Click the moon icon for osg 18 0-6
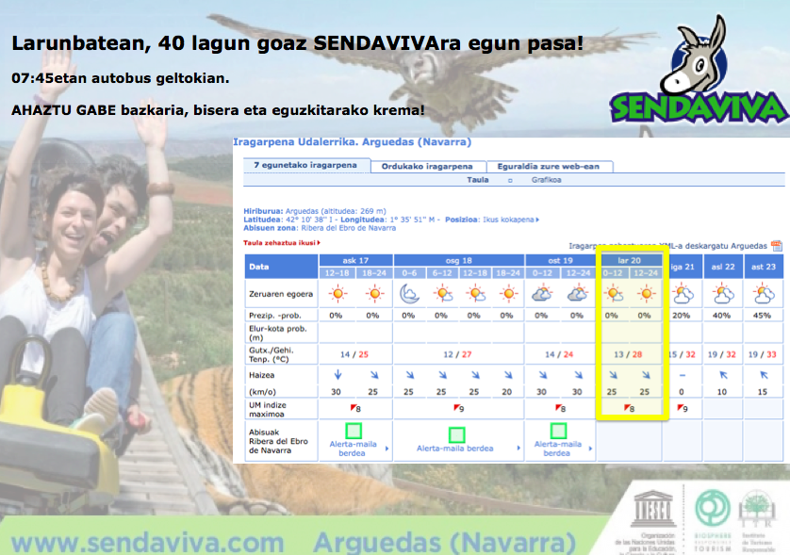Viewport: 790px width, 555px height. (409, 294)
